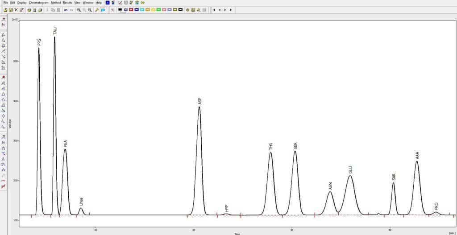Open the Window menu

click(88, 2)
